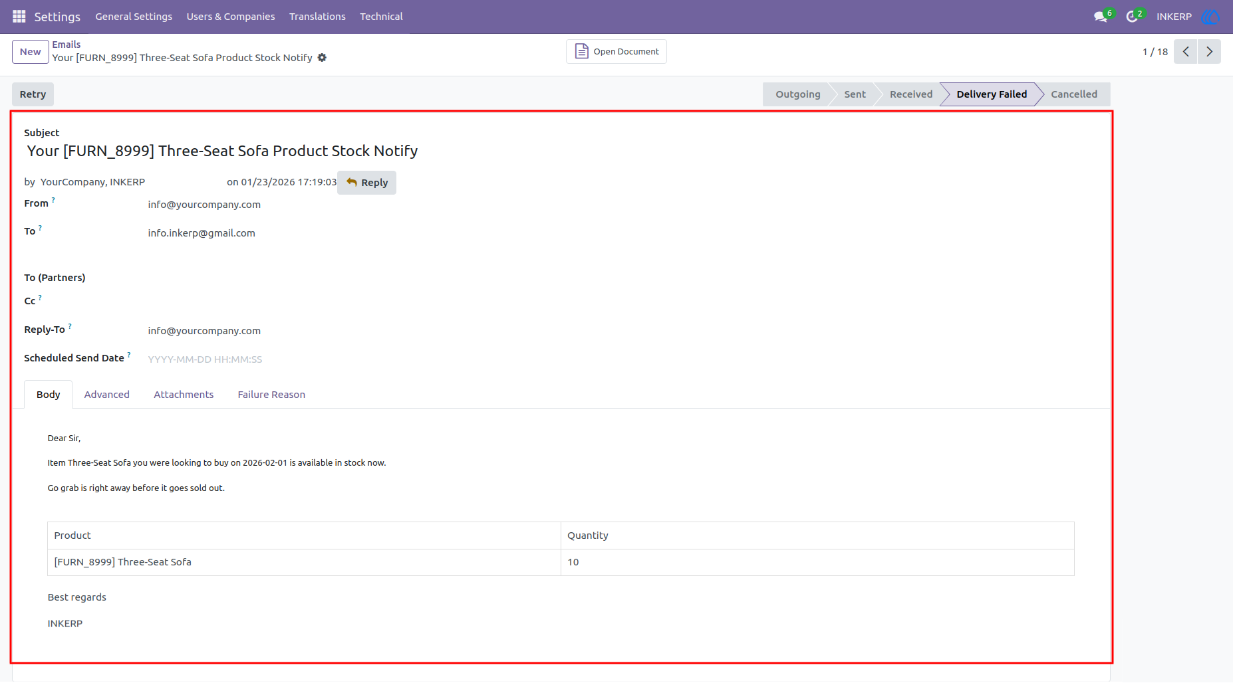Click the Retry button
The height and width of the screenshot is (683, 1233).
33,94
